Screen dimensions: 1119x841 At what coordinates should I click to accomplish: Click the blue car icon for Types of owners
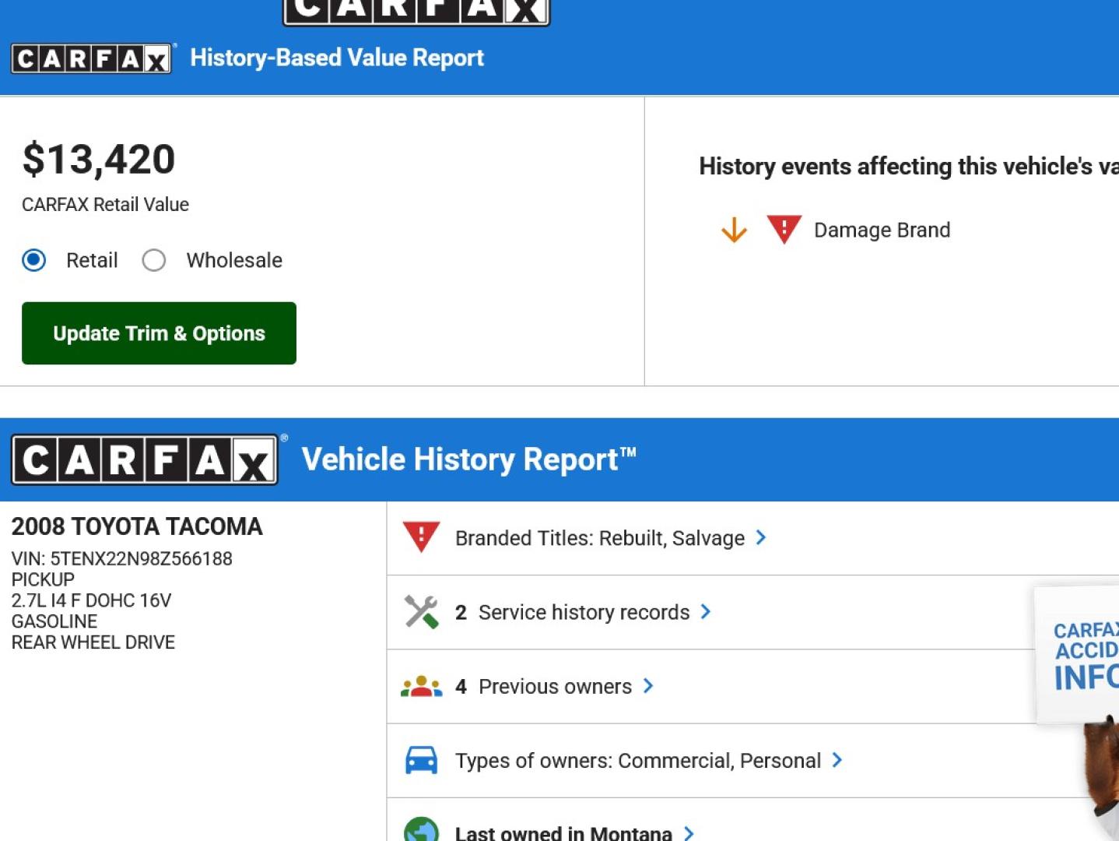click(421, 760)
